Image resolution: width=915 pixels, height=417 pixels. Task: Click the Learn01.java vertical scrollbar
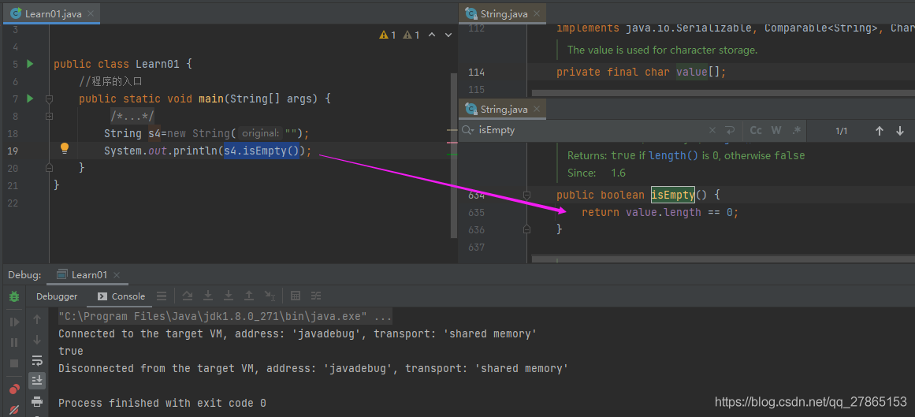point(455,155)
